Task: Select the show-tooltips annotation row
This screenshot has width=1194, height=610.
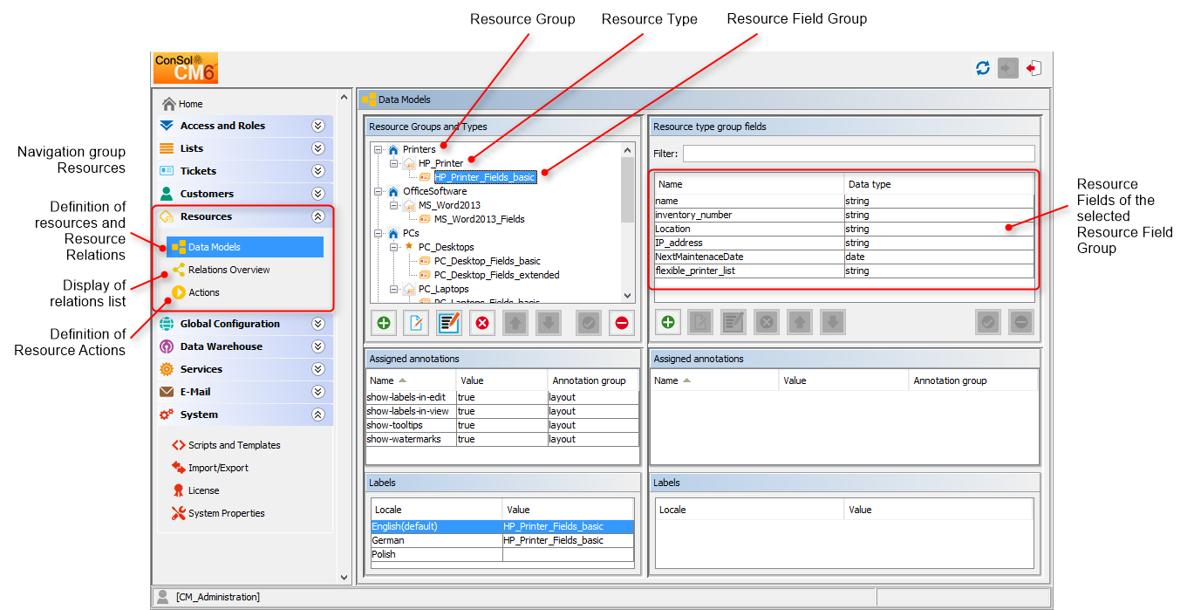Action: 502,425
